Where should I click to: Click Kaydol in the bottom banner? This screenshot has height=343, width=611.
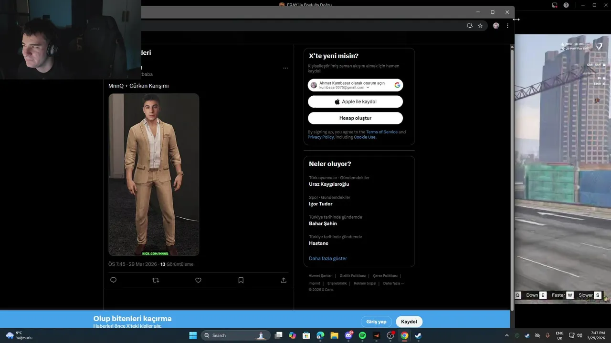coord(409,322)
